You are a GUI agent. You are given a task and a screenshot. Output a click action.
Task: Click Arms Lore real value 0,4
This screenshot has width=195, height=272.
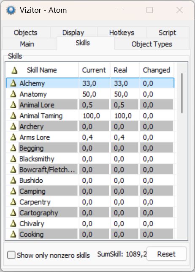coord(119,137)
